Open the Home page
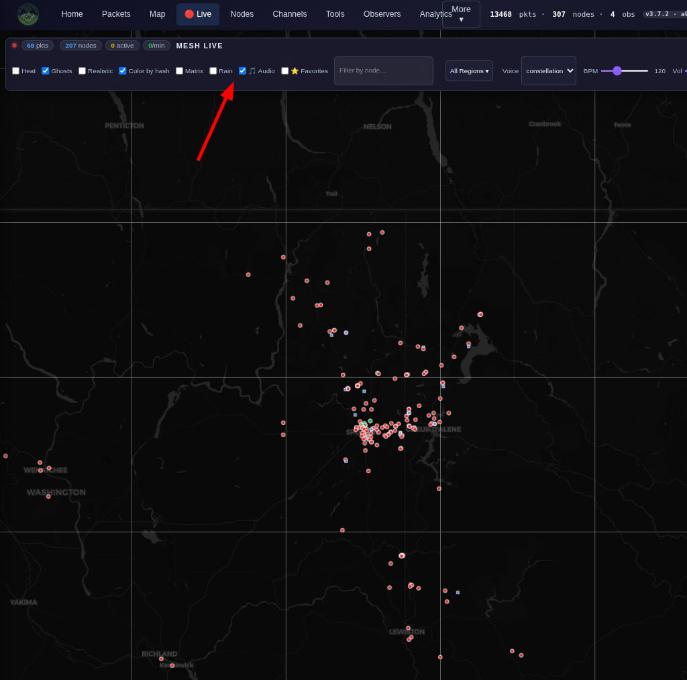Screen dimensions: 687x680 pos(72,14)
